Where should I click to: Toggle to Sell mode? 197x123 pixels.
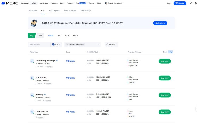40,36
